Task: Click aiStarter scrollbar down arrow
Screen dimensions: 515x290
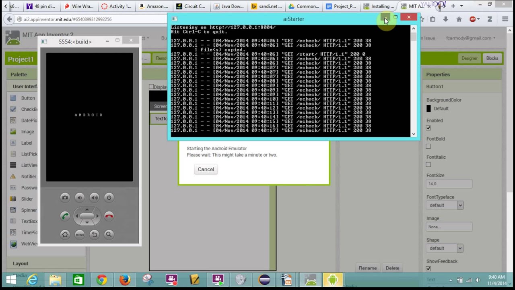Action: [413, 134]
